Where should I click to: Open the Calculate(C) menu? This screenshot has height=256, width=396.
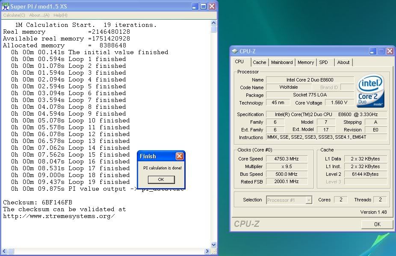click(x=14, y=15)
